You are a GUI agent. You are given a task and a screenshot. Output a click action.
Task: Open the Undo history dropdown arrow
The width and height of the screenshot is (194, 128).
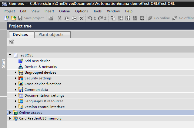[x=95, y=18]
